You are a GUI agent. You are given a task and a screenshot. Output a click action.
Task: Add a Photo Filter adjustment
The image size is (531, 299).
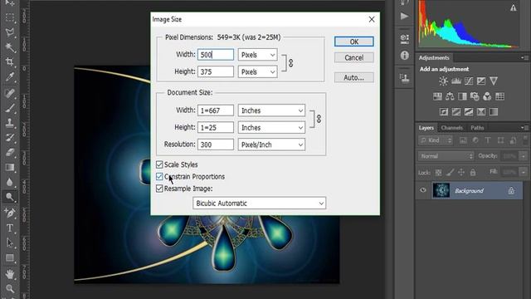tap(475, 96)
